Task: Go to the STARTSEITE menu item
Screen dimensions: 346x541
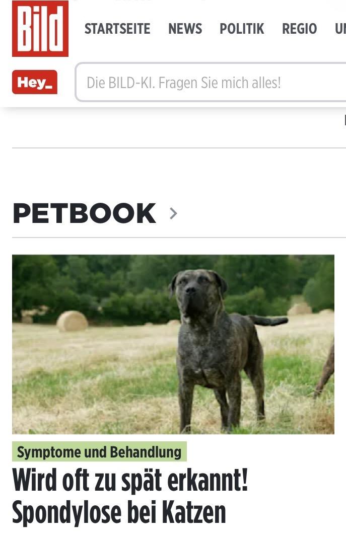Action: [x=117, y=29]
